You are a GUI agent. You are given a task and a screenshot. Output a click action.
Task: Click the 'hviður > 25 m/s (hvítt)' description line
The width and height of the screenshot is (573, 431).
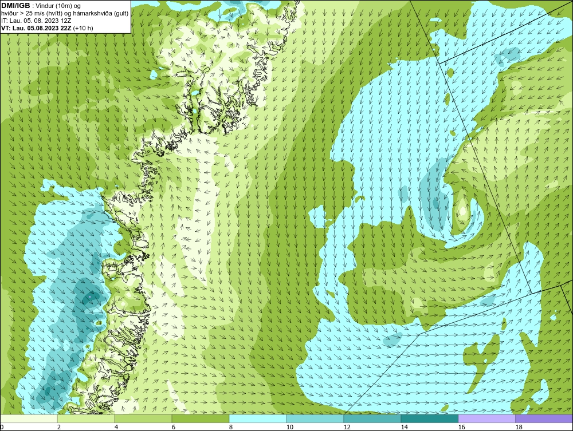point(65,14)
